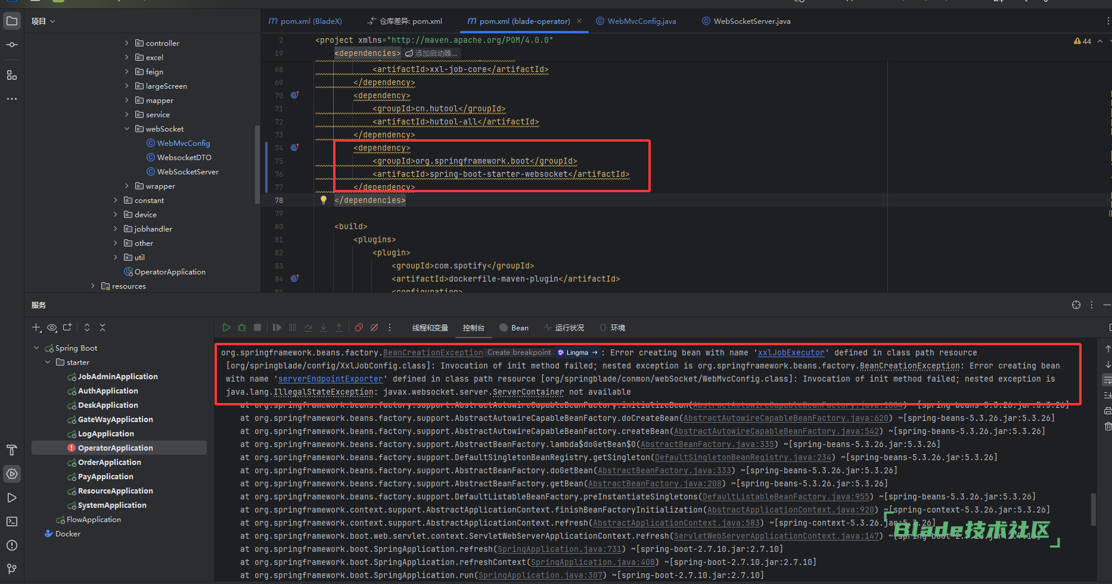Toggle the services view eye icon

[x=52, y=327]
